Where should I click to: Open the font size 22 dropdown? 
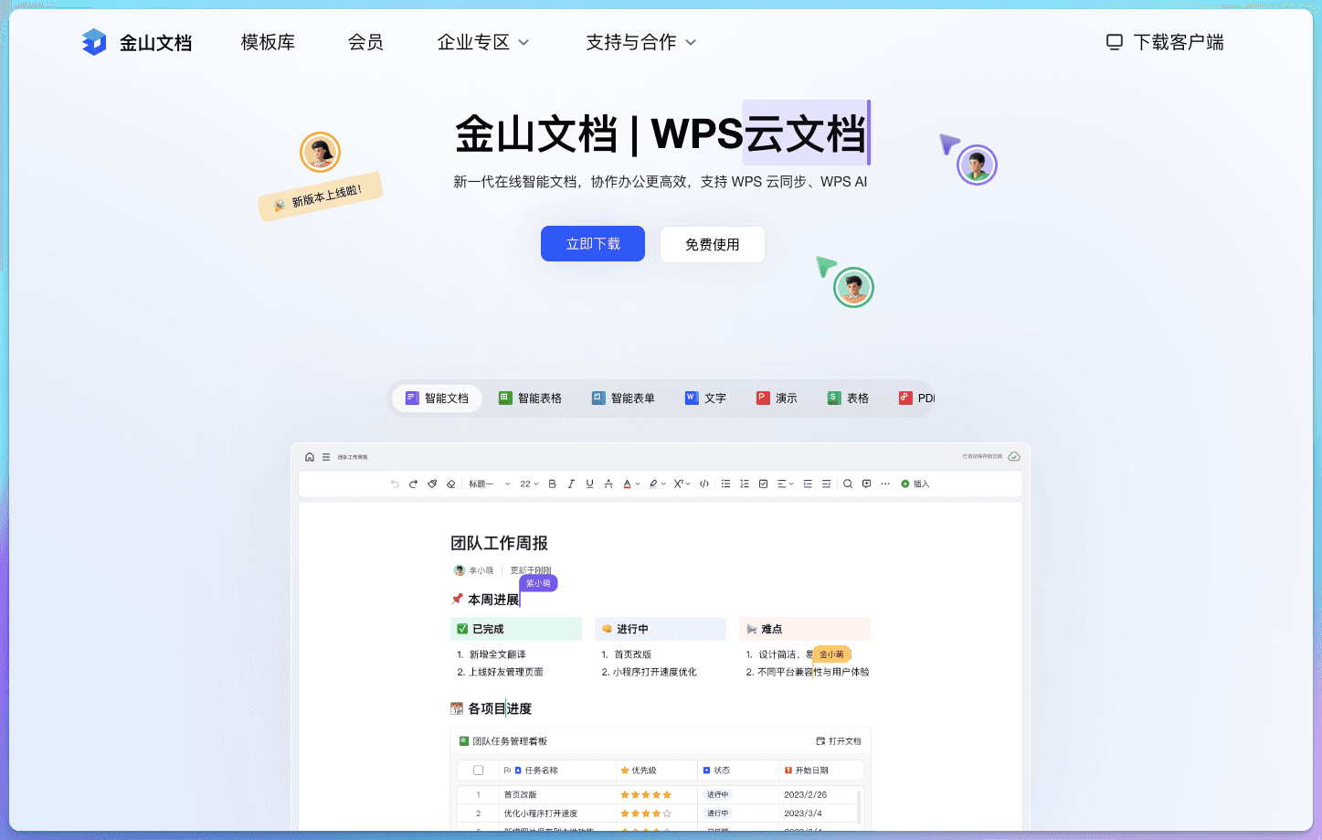(x=530, y=484)
